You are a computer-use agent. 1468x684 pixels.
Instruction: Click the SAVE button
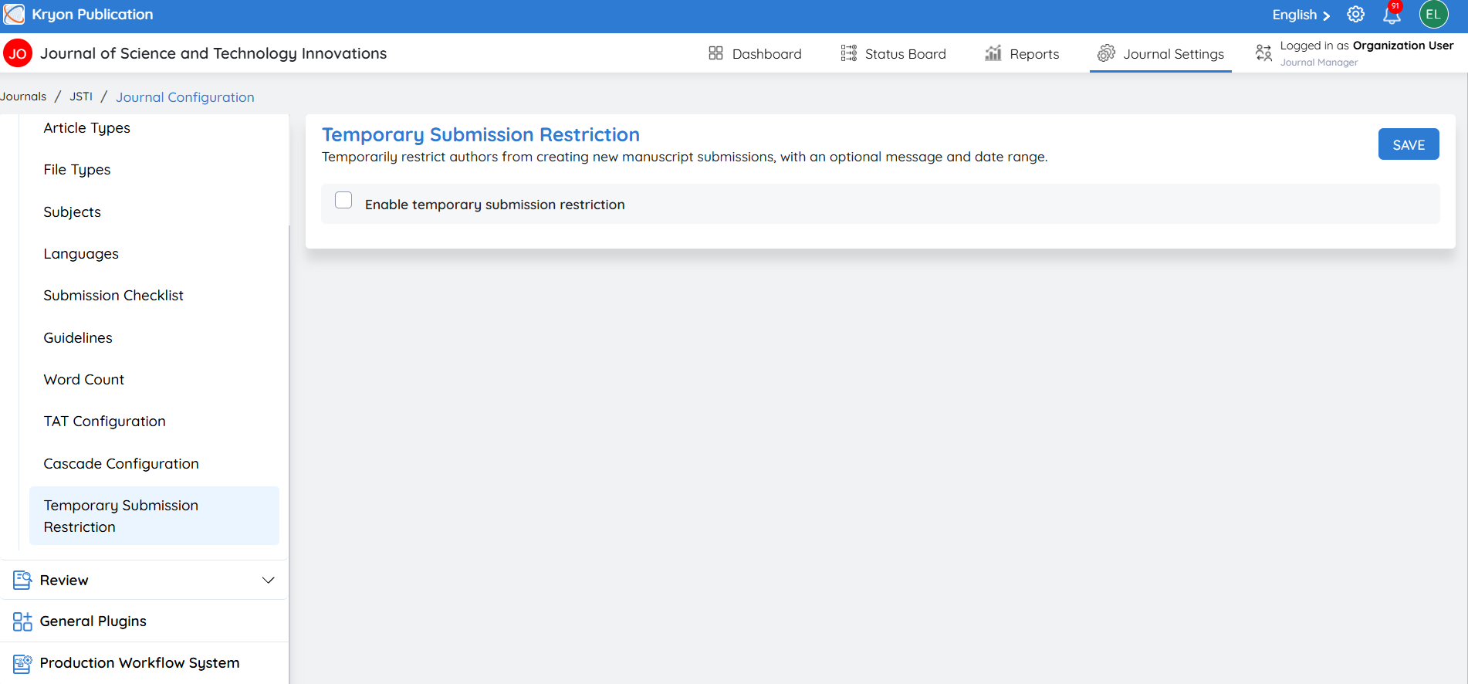[1409, 144]
